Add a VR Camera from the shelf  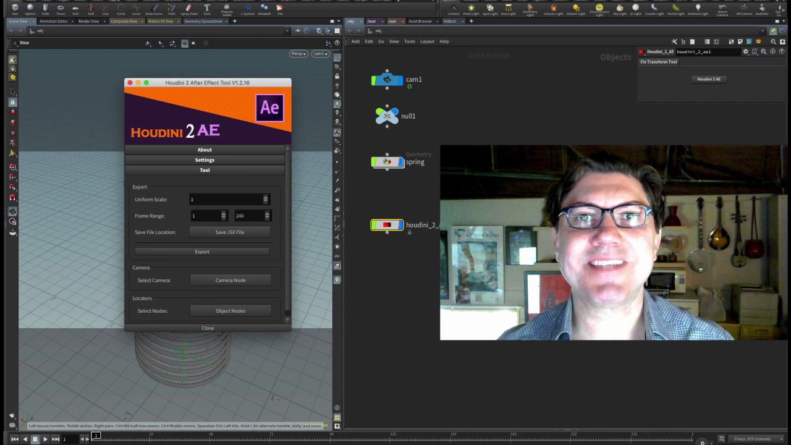(x=745, y=10)
